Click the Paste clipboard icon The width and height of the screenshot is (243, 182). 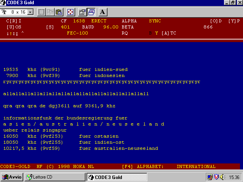[59, 12]
